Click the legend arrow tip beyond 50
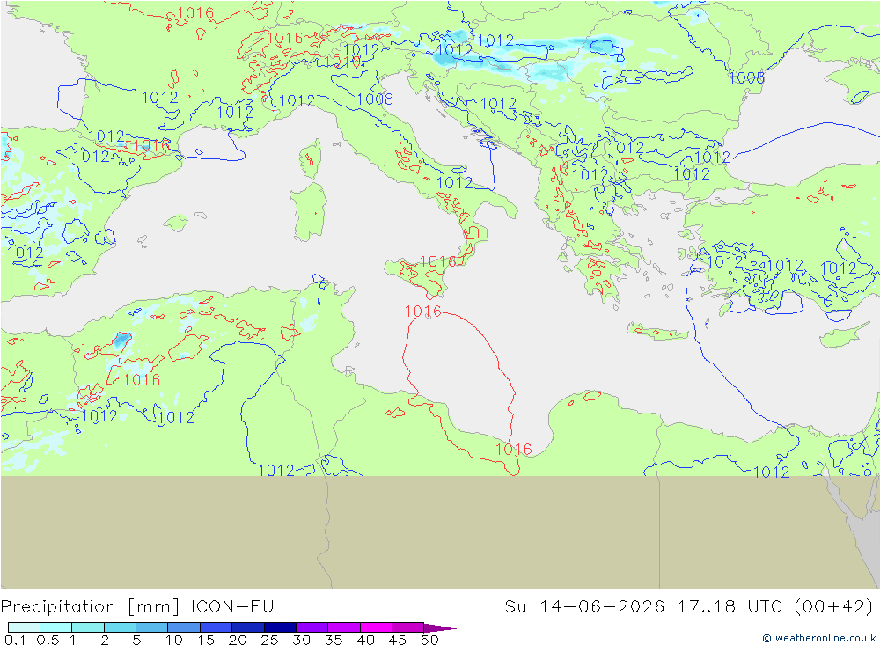Screen dimensions: 880x645 [x=440, y=627]
